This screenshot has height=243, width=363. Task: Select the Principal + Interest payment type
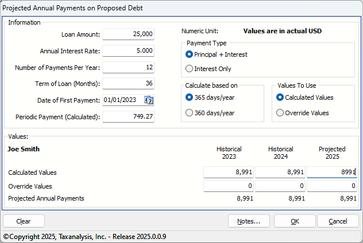point(217,54)
